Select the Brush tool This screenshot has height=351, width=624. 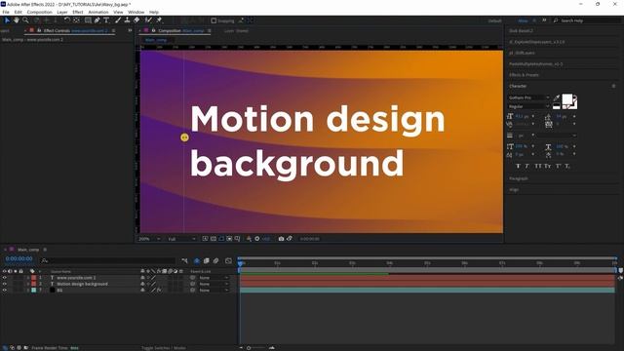pyautogui.click(x=118, y=20)
